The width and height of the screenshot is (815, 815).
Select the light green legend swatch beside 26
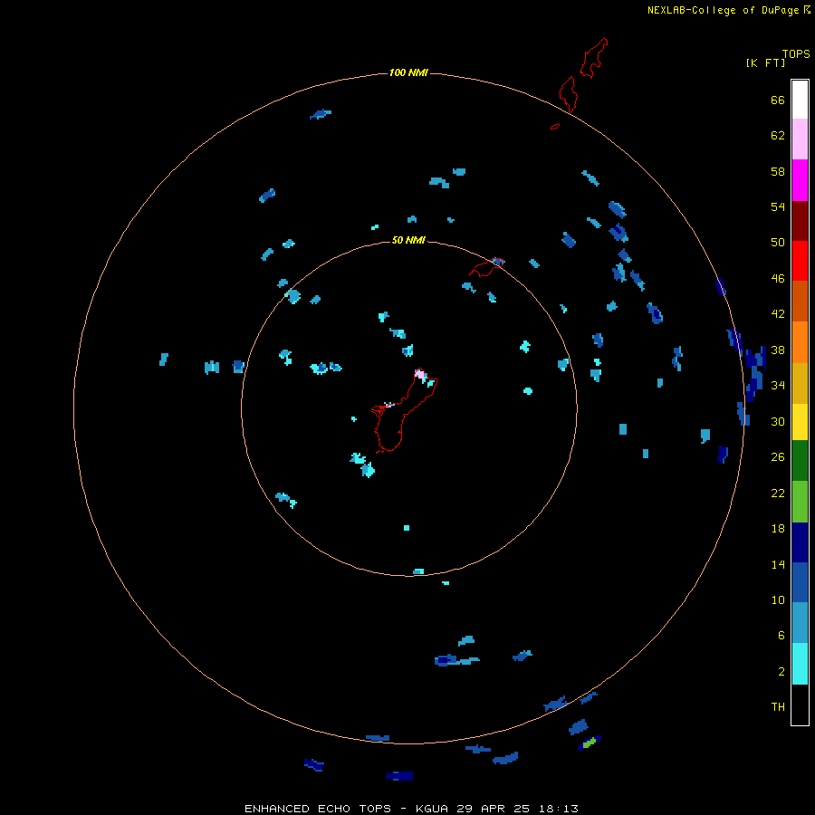coord(800,502)
